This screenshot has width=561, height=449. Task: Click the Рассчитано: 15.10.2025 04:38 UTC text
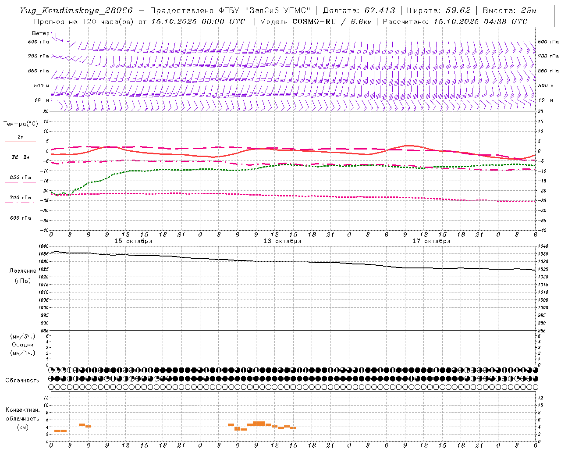coord(455,21)
